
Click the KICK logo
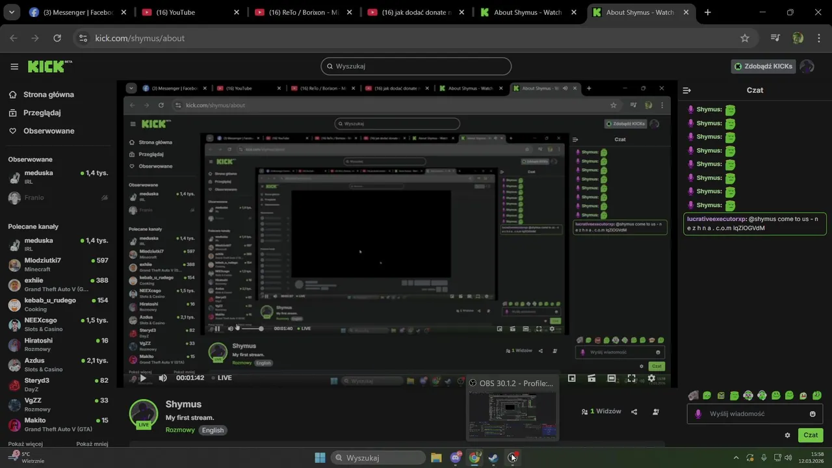click(x=49, y=66)
